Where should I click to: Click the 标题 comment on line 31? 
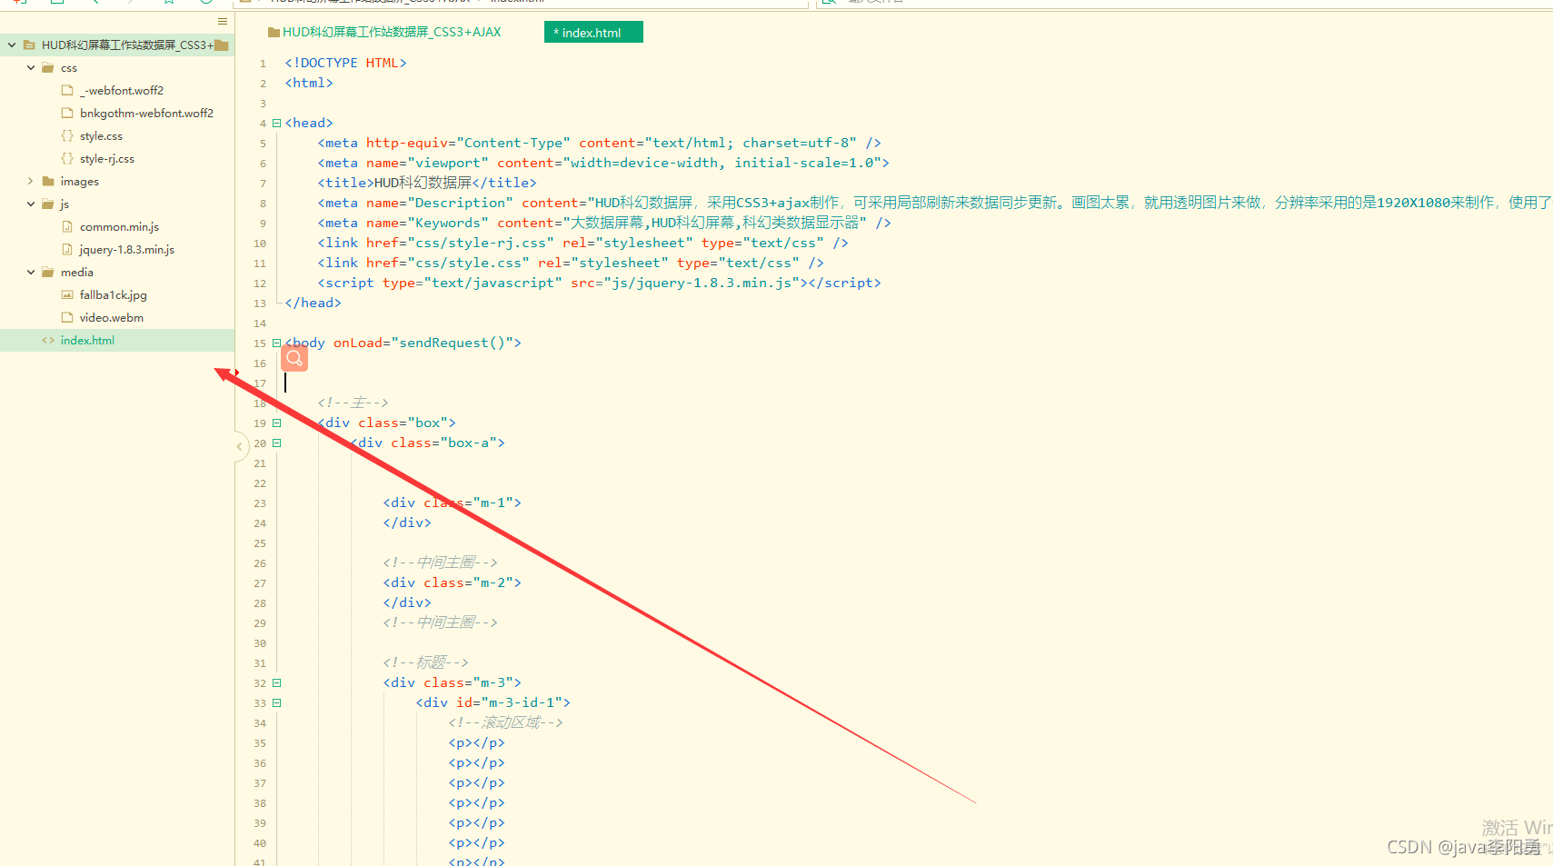(425, 662)
